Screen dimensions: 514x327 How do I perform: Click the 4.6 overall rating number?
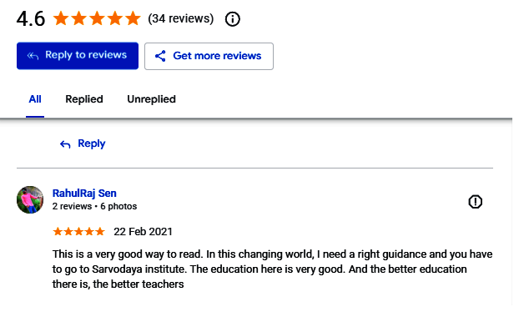coord(31,18)
